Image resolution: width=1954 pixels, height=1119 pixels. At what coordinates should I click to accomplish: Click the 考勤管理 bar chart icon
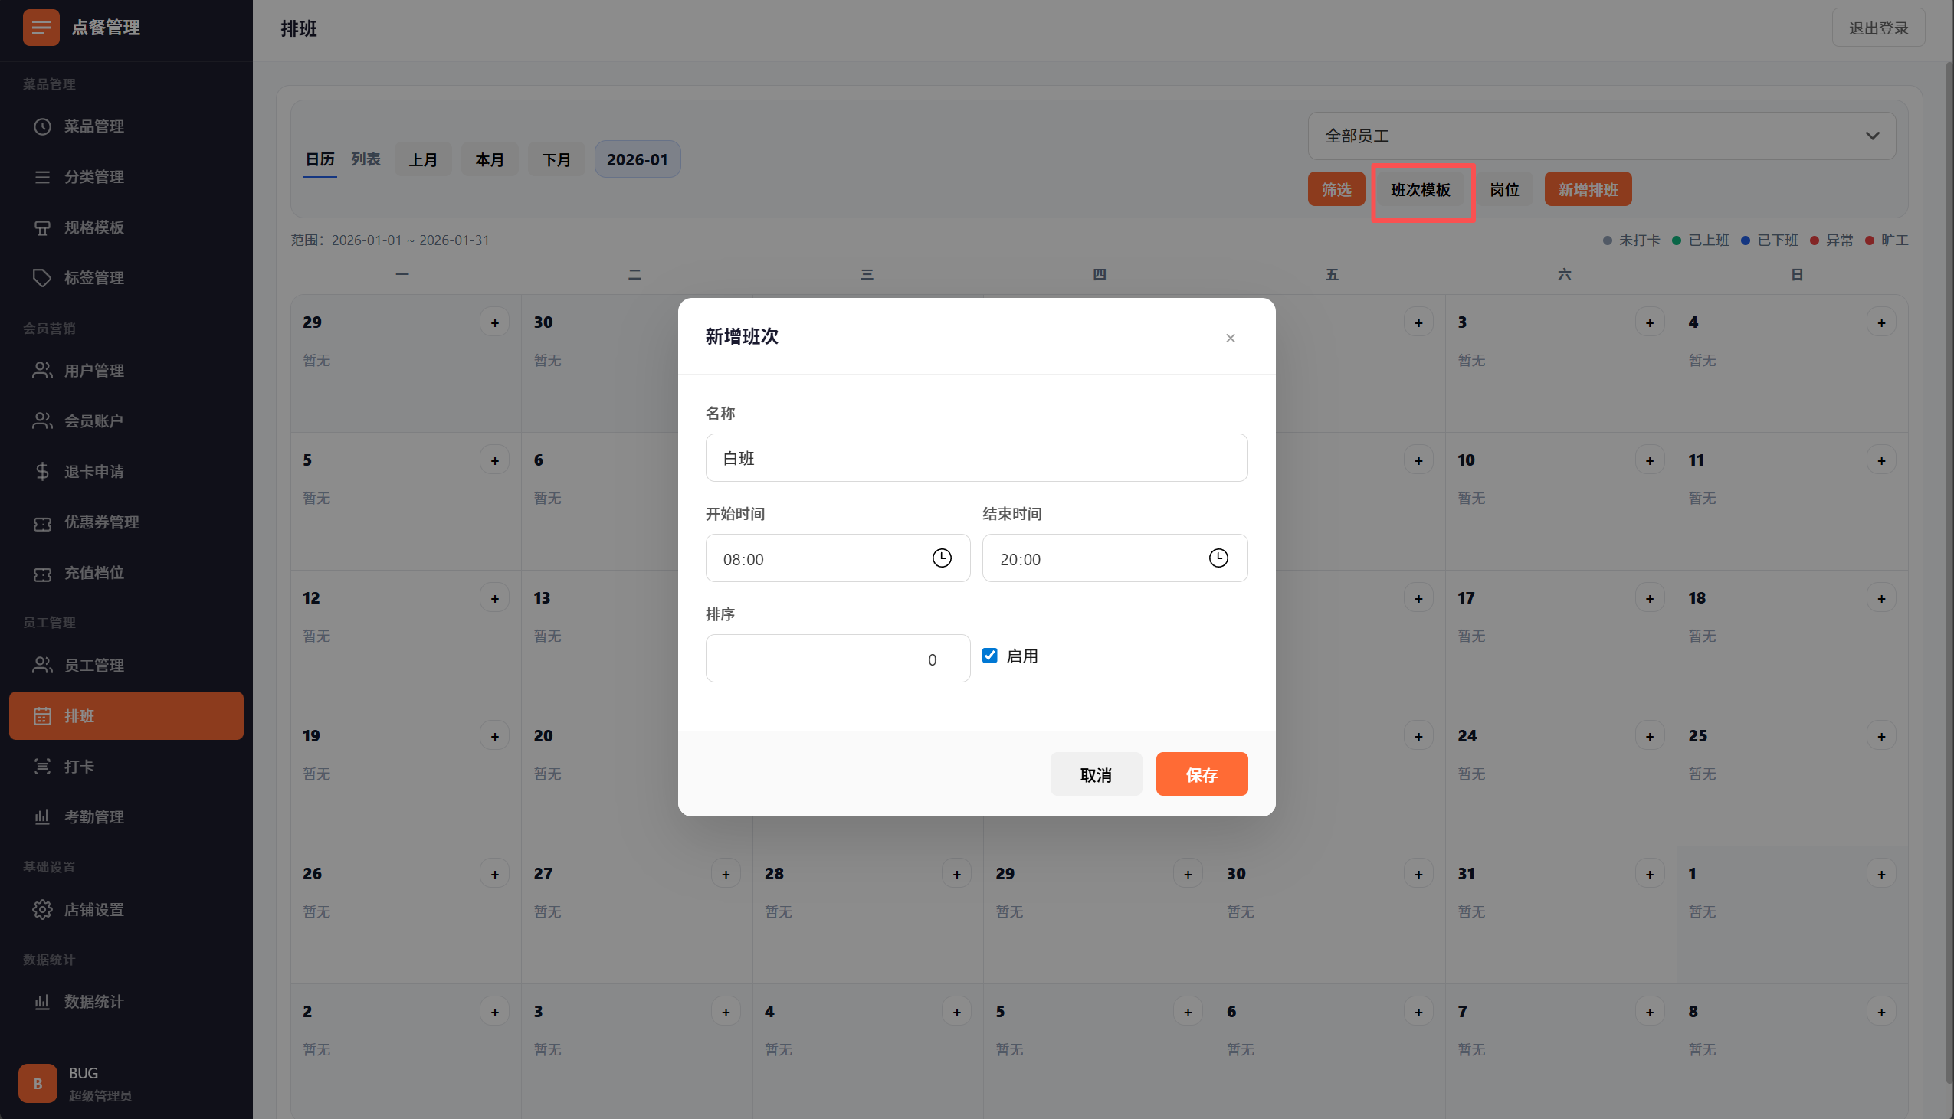pos(42,817)
